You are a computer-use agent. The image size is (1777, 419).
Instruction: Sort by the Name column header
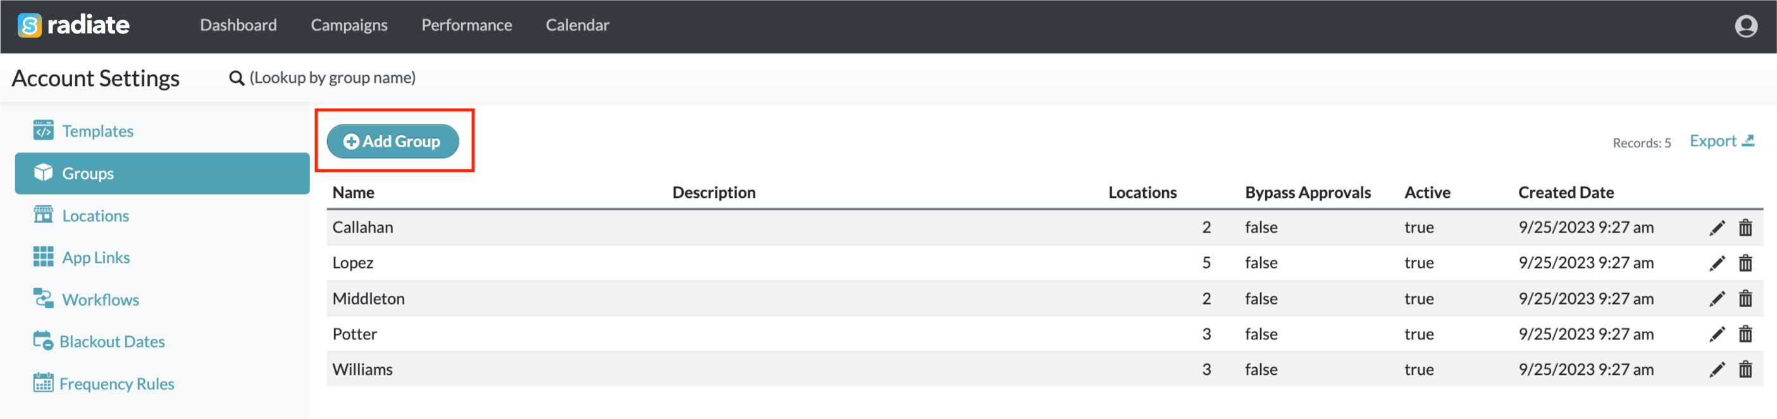[353, 192]
